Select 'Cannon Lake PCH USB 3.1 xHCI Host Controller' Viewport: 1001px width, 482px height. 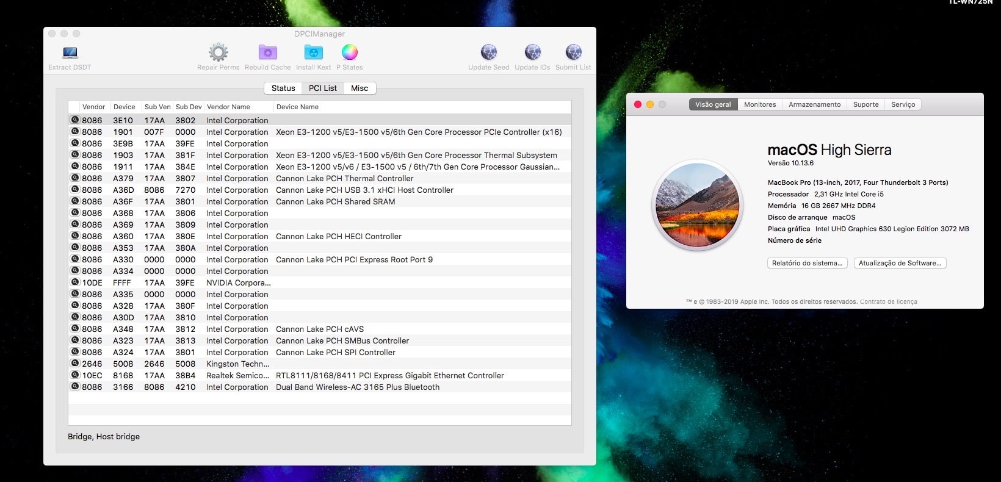click(365, 190)
